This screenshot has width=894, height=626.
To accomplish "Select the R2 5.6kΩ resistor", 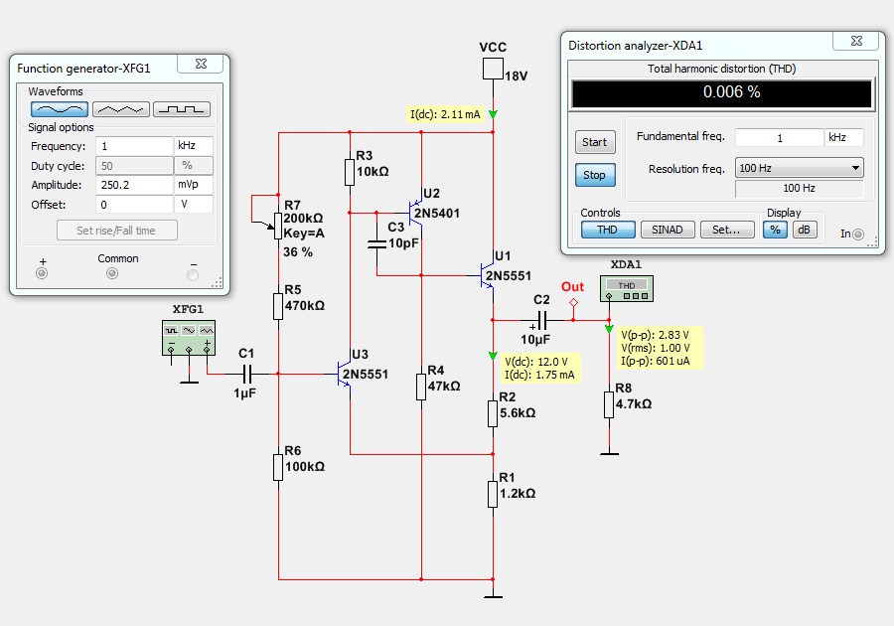I will click(x=493, y=413).
